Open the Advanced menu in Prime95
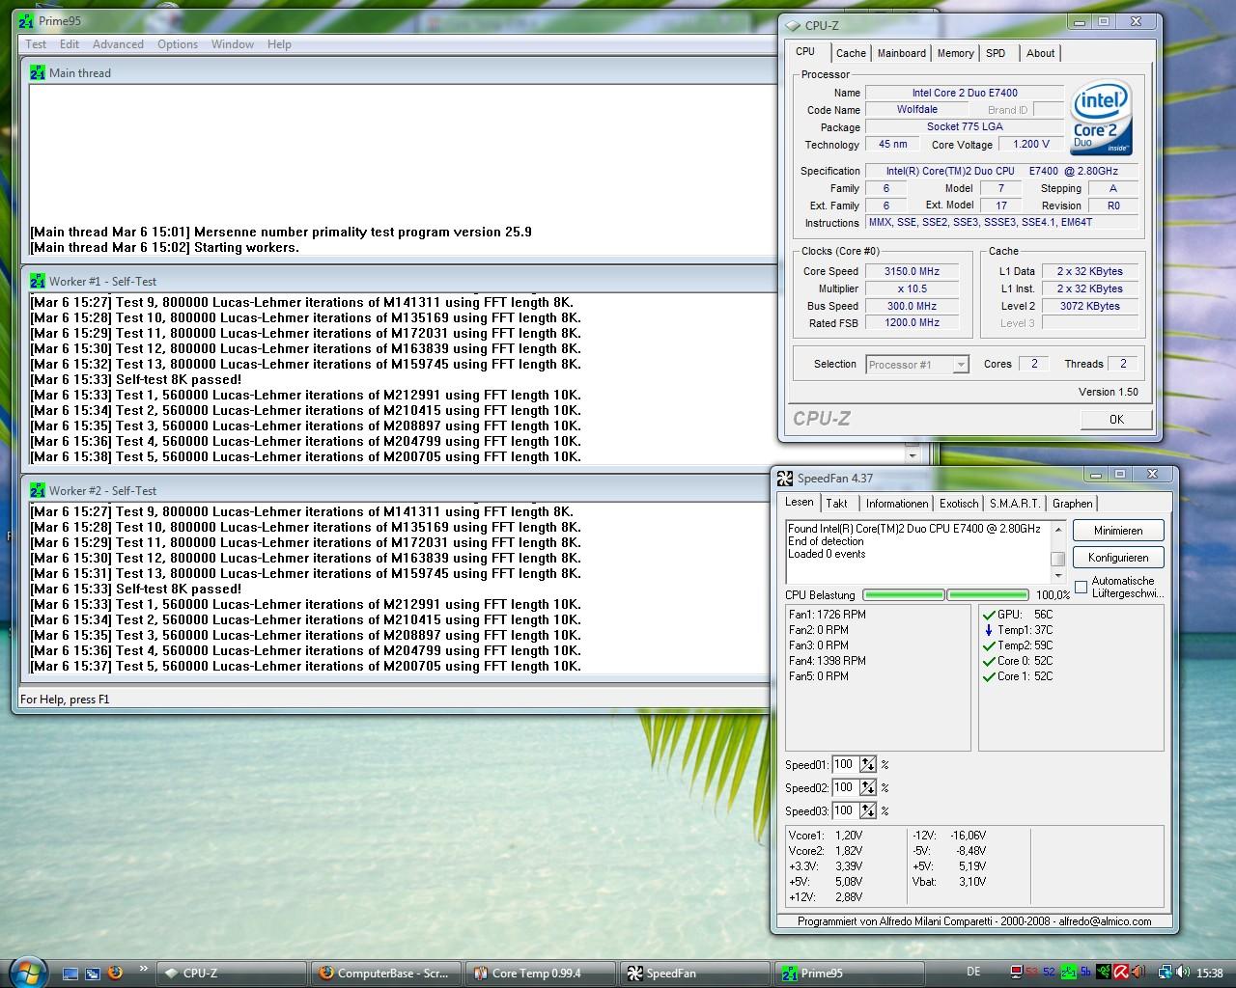1236x988 pixels. (x=118, y=44)
